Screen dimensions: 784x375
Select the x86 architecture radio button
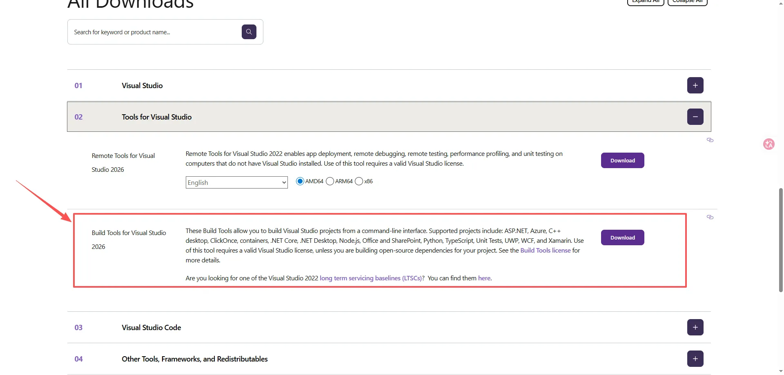pos(359,181)
